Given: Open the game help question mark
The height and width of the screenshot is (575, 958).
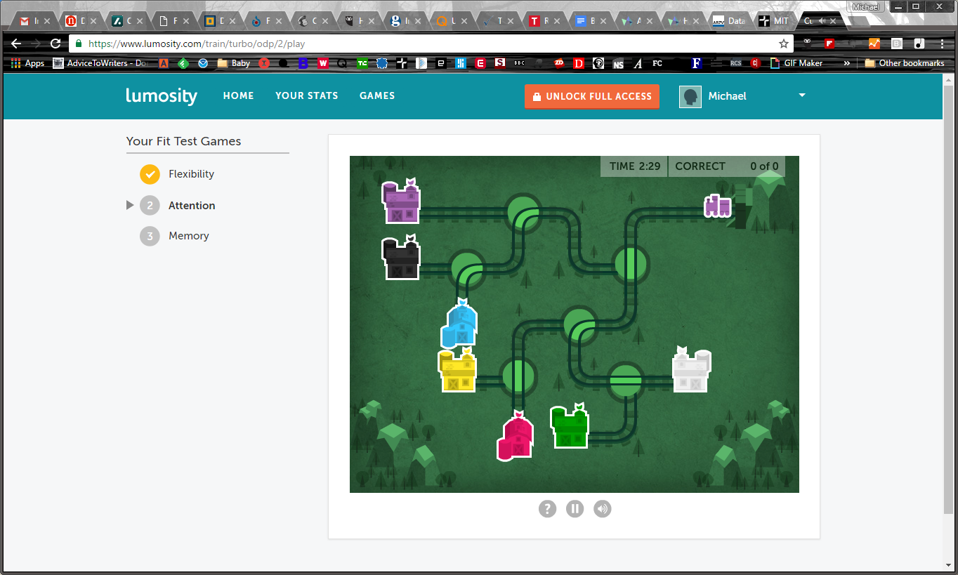Looking at the screenshot, I should click(x=547, y=509).
